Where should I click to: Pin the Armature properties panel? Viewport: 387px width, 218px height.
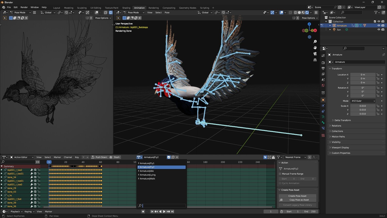pyautogui.click(x=383, y=55)
